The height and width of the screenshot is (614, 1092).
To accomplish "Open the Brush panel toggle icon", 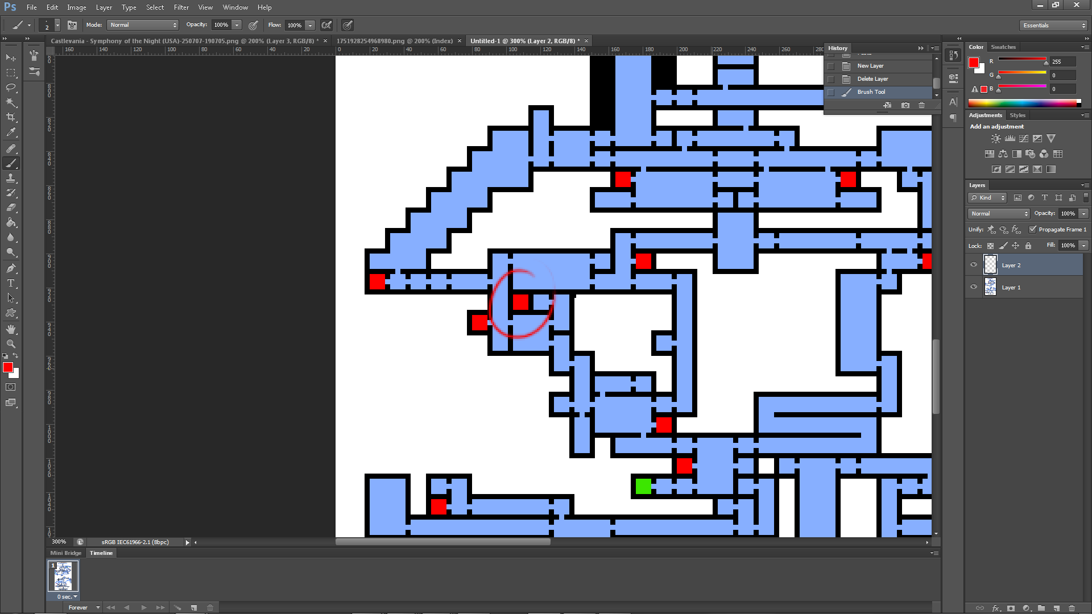I will [x=72, y=25].
